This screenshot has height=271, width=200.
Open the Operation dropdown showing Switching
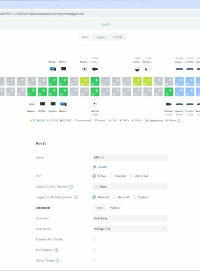(130, 218)
